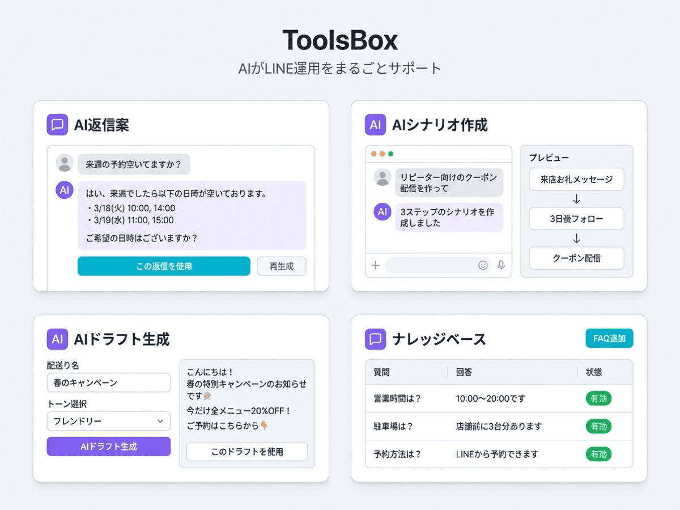Open the emoji picker in the chat input
680x510 pixels.
[x=482, y=265]
